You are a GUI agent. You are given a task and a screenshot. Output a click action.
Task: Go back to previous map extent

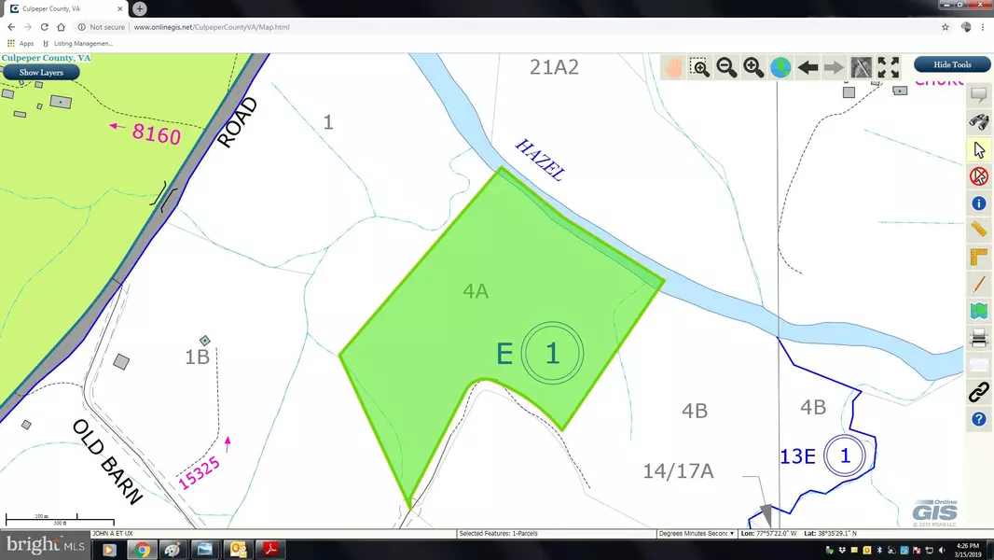pos(808,67)
